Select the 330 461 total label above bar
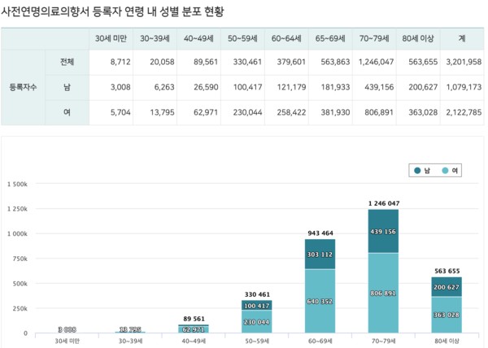The image size is (488, 348). click(257, 294)
